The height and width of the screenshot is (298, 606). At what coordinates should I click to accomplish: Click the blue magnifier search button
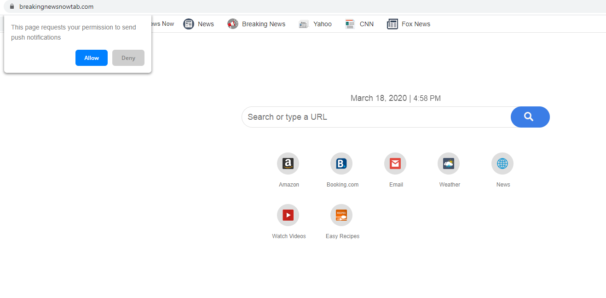click(x=530, y=117)
